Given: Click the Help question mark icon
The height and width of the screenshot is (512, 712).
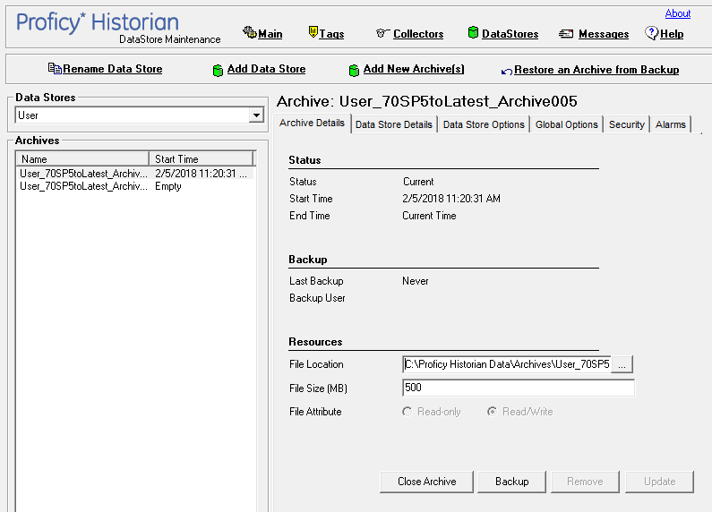Looking at the screenshot, I should [x=652, y=33].
